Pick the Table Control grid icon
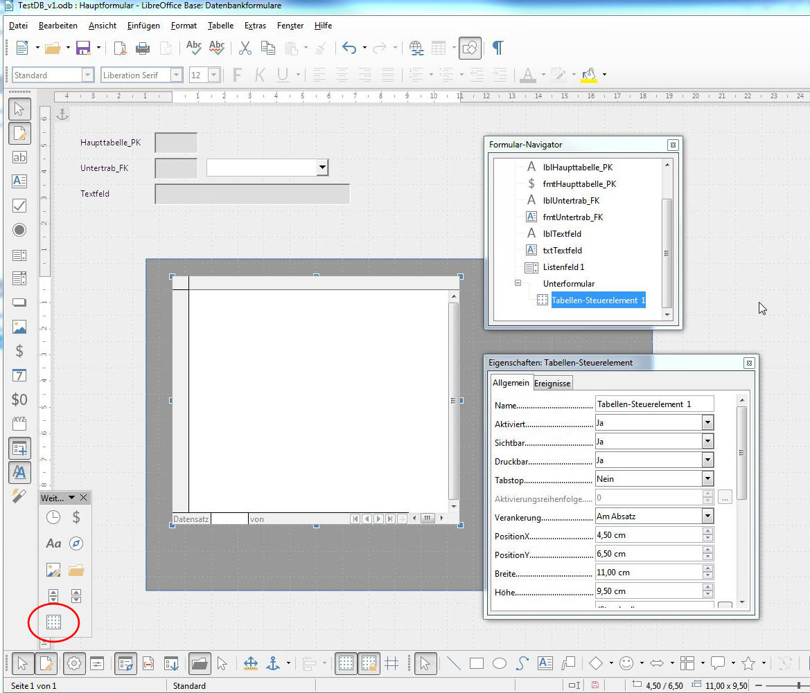 (x=54, y=622)
